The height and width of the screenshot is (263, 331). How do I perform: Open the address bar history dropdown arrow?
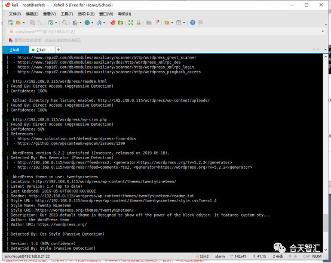(323, 32)
